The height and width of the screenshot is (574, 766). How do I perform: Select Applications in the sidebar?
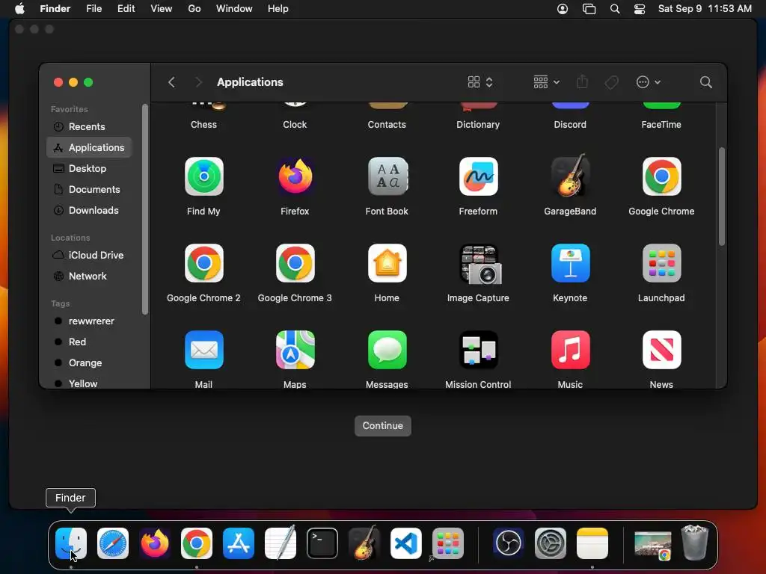[x=89, y=147]
